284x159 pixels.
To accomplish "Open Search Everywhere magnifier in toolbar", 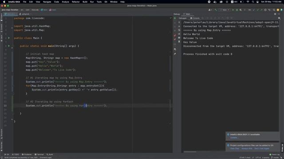I will click(x=274, y=10).
